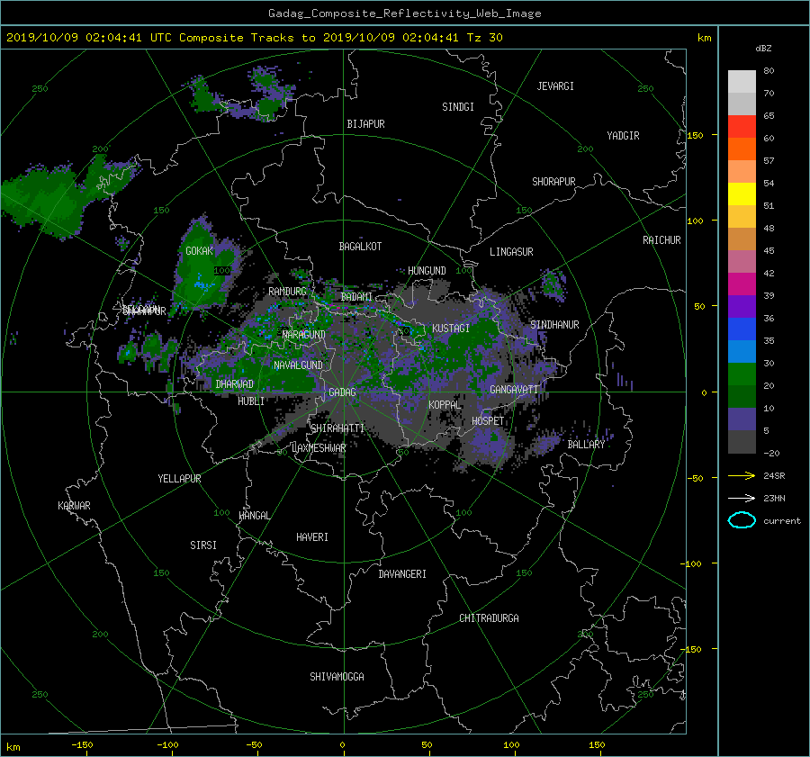Click the SIRSI city label

tap(203, 545)
